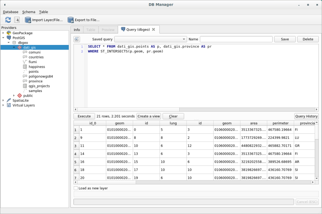This screenshot has width=322, height=214.
Task: Switch to the Info tab
Action: pyautogui.click(x=77, y=29)
